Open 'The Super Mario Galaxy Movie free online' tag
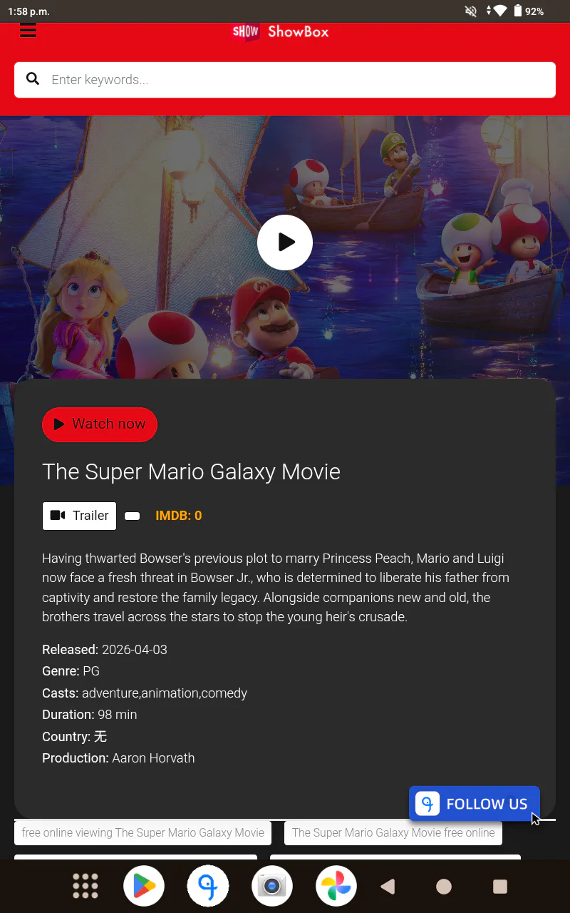This screenshot has height=913, width=570. pyautogui.click(x=393, y=832)
